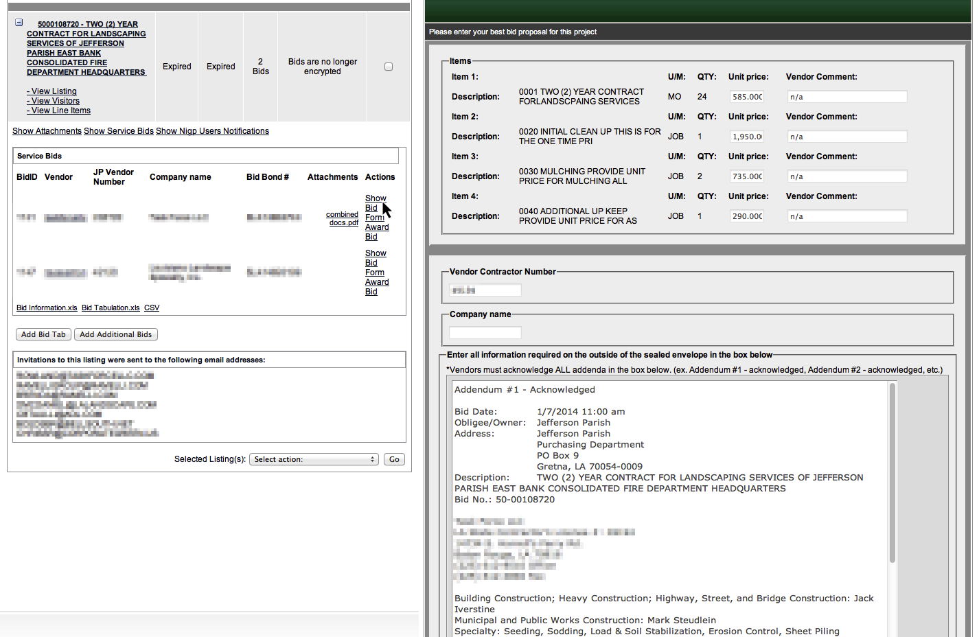Download the CSV export
Image resolution: width=979 pixels, height=637 pixels.
tap(152, 308)
